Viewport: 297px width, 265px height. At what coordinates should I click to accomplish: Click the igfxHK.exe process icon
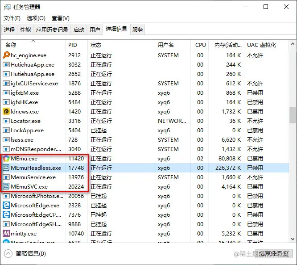point(6,102)
